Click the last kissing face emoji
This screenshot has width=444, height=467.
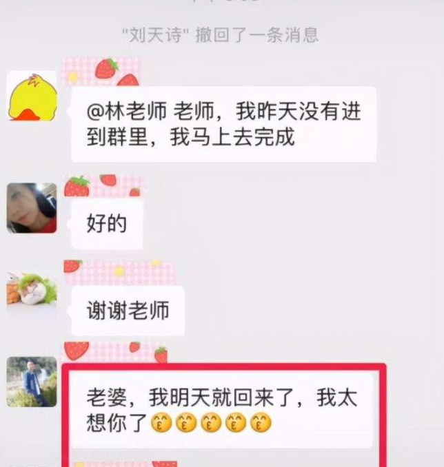[261, 423]
